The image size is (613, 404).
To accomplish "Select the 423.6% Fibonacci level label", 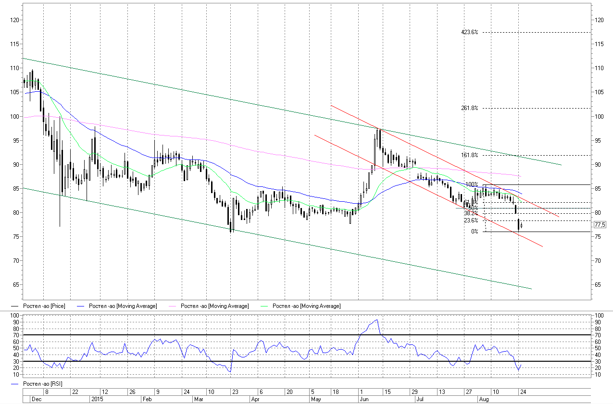I will [469, 32].
